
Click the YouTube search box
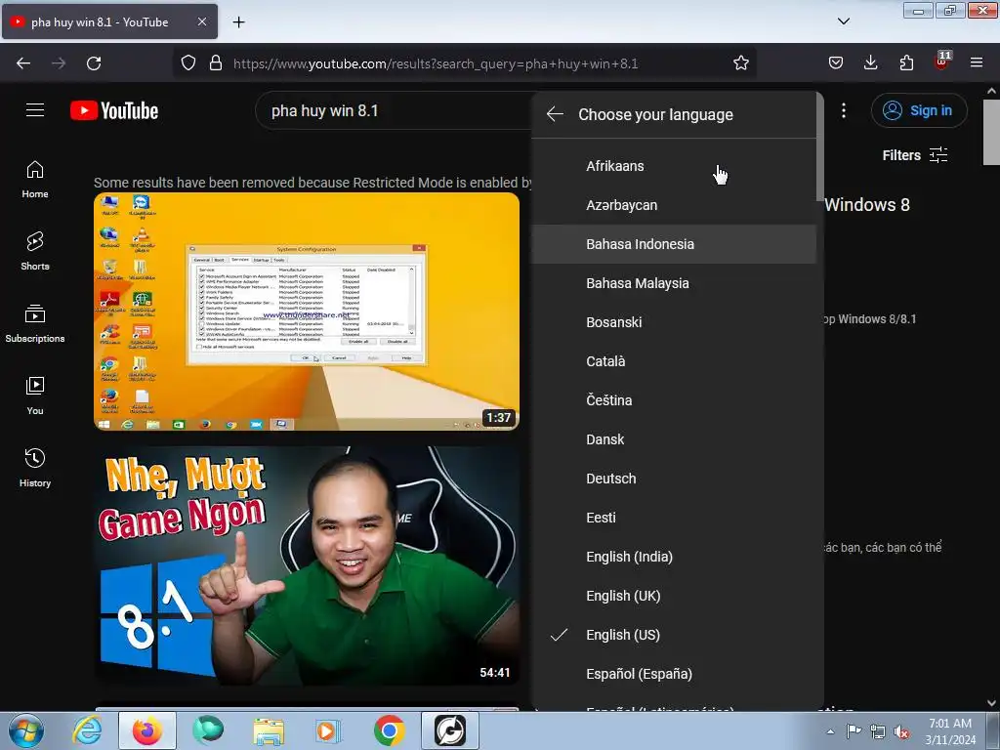coord(393,111)
